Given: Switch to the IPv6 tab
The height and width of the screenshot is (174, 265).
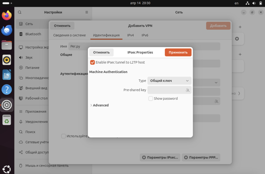Looking at the screenshot, I should point(145,35).
